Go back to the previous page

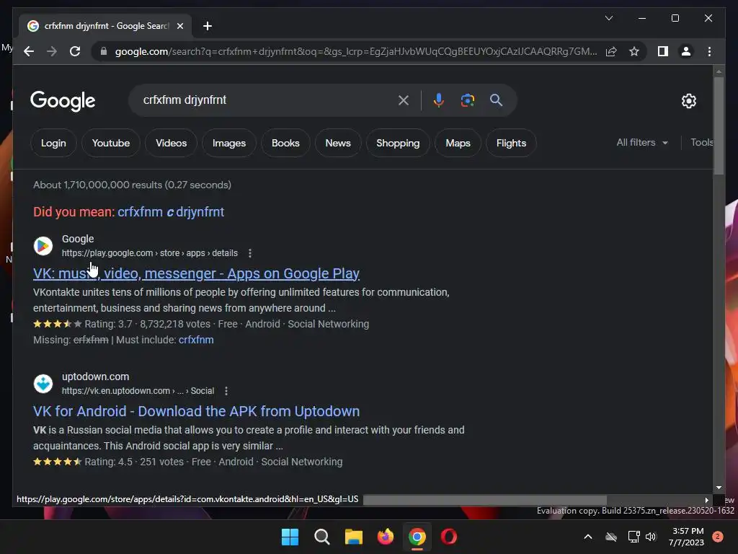pyautogui.click(x=29, y=51)
